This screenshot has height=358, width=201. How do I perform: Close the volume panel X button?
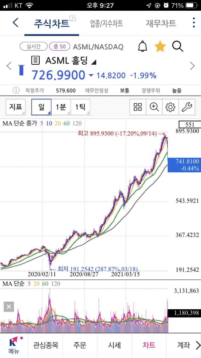point(9,307)
